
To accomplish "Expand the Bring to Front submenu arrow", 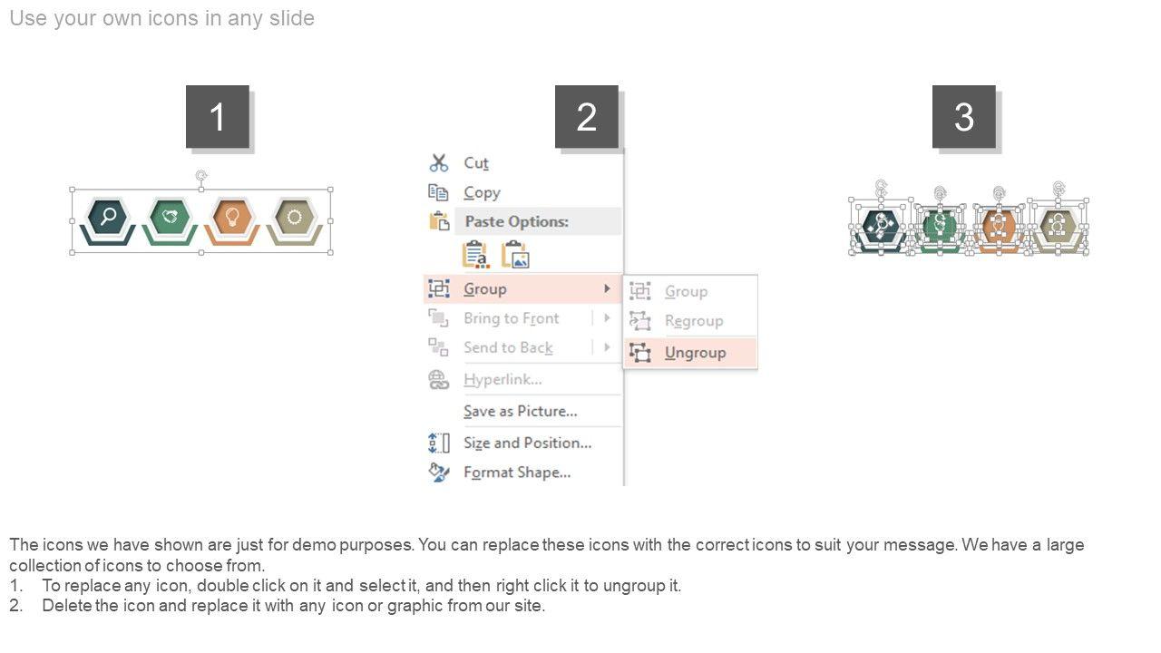I will point(607,318).
